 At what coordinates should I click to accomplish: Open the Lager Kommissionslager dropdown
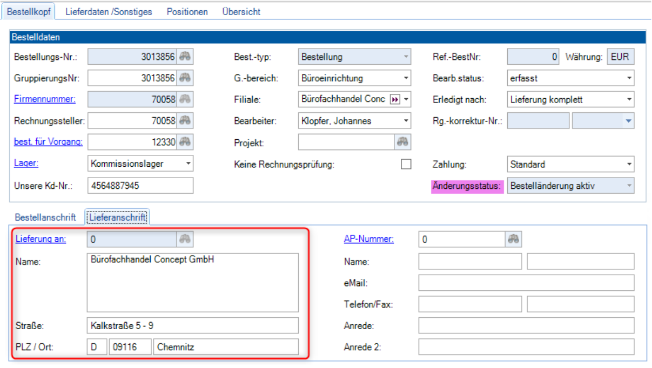pos(187,163)
